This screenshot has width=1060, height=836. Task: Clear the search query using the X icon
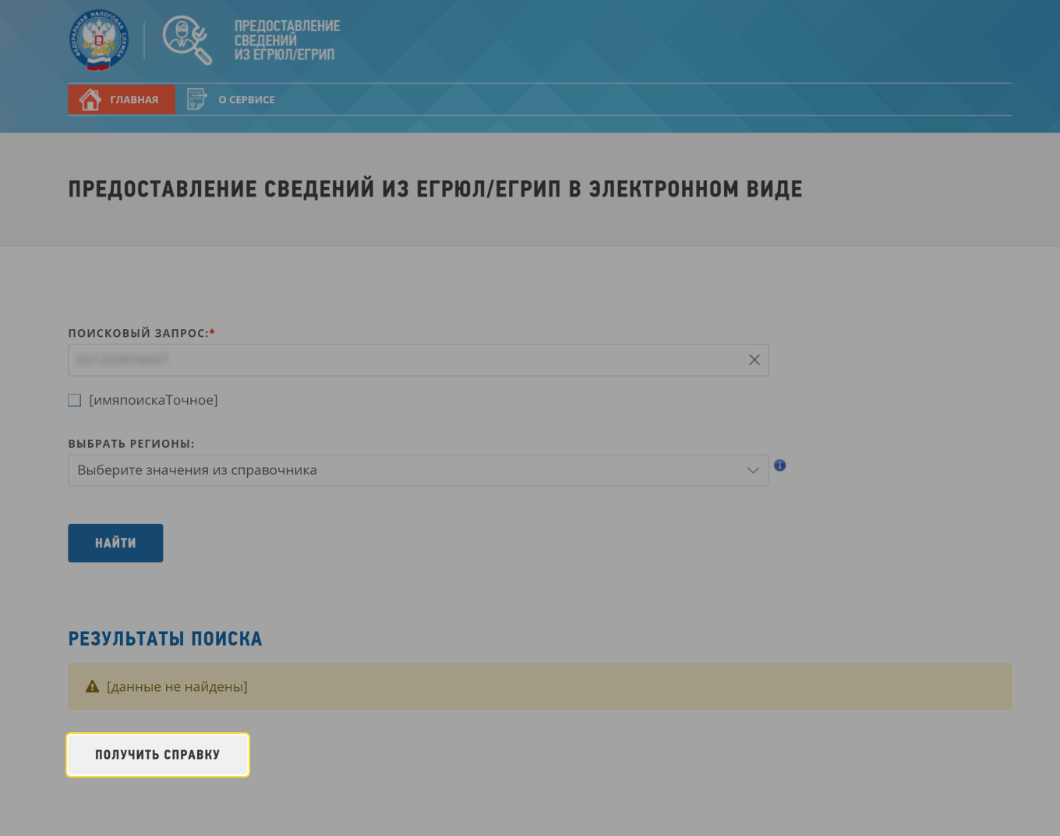tap(754, 360)
